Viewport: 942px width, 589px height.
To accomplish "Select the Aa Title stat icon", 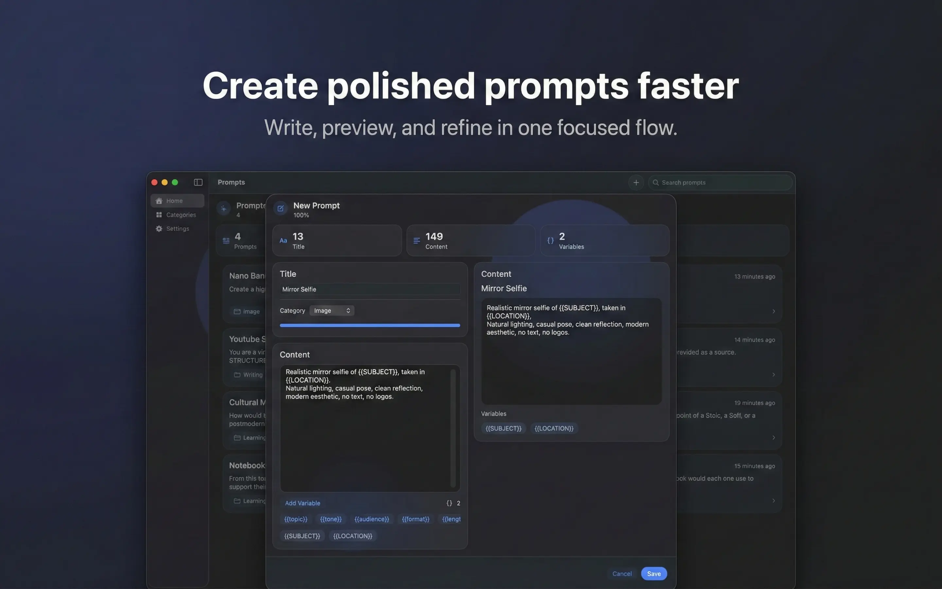I will (x=283, y=241).
